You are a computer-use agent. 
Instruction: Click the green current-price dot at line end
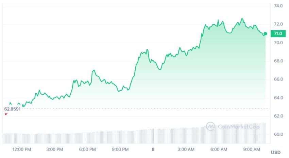point(266,33)
